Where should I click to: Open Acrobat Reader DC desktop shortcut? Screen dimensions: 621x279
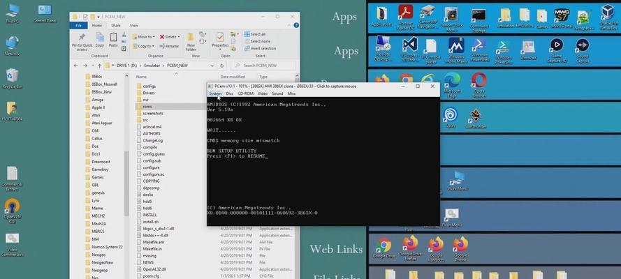(x=406, y=17)
